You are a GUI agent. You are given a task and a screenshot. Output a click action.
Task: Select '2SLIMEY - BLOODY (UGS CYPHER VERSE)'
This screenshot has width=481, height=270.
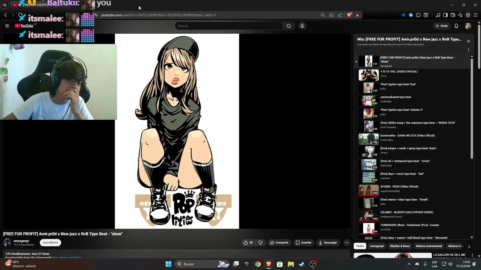click(412, 216)
